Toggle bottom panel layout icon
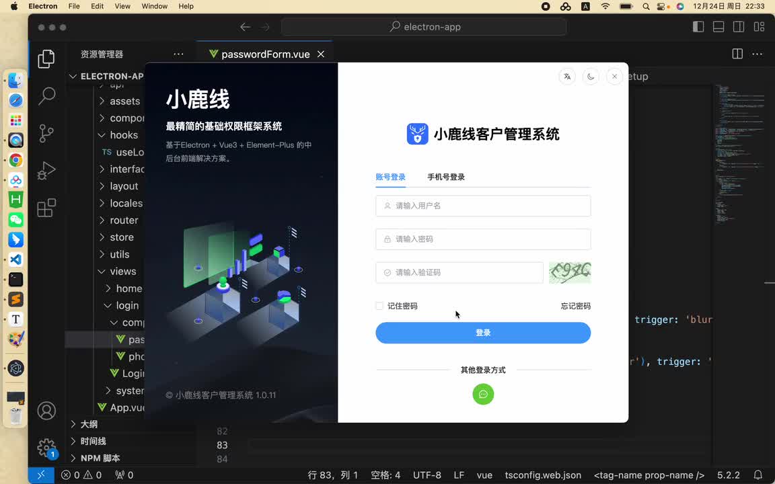 [718, 27]
